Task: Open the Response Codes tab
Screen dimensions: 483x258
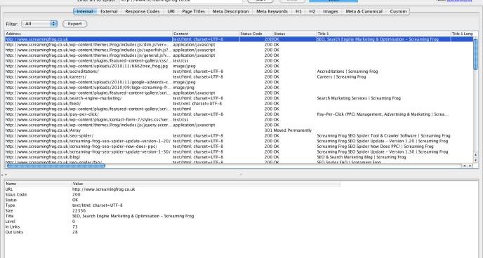Action: (x=143, y=11)
